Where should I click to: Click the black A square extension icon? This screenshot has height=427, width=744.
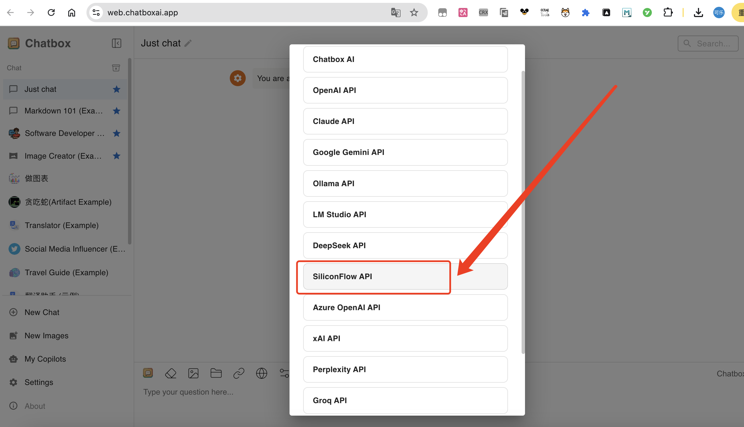(x=606, y=13)
